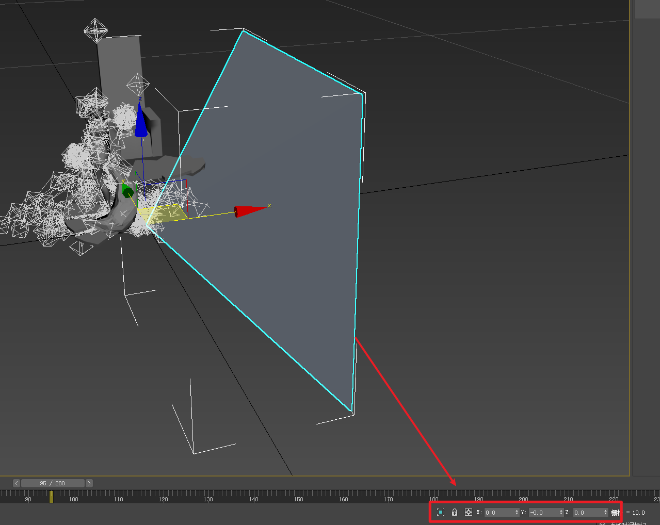
Task: Go to previous frame with time slider arrow
Action: click(17, 483)
